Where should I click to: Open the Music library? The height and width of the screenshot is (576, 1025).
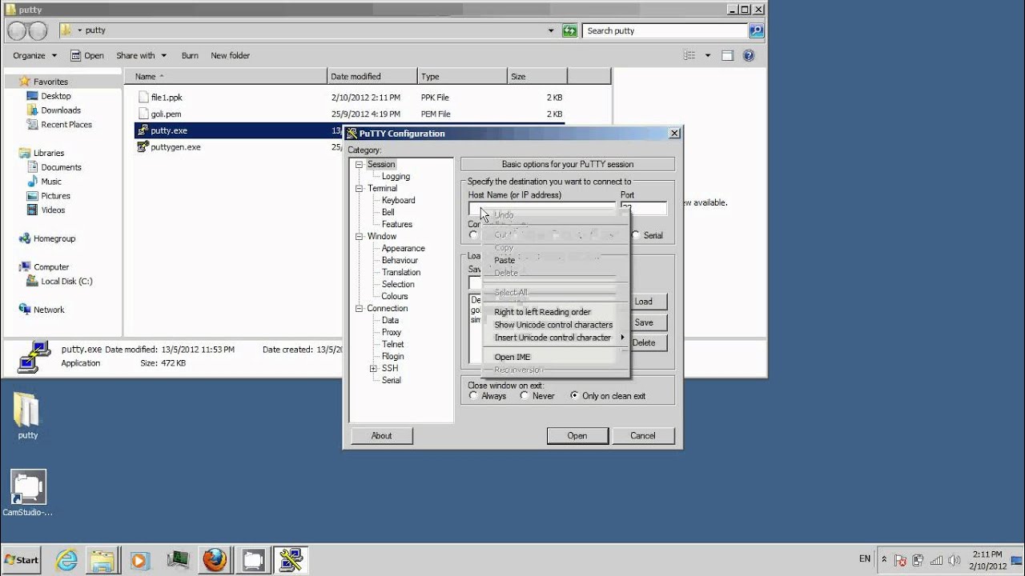click(x=51, y=182)
